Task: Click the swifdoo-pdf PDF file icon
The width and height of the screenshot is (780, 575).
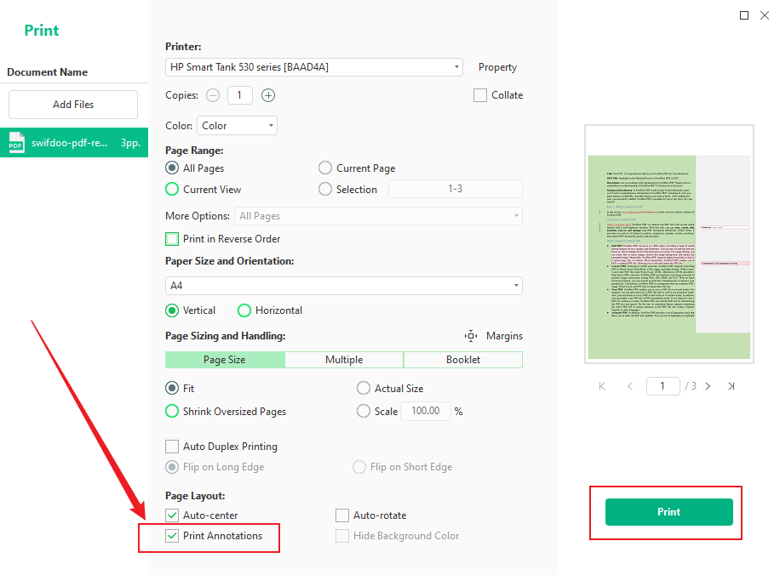Action: coord(15,143)
